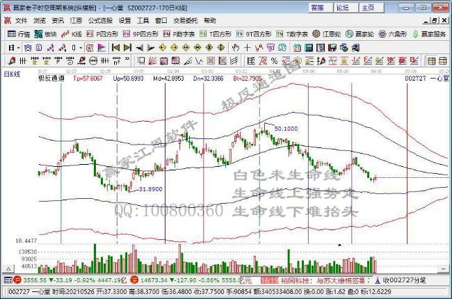This screenshot has height=299, width=452.
Task: Open the calculator icon
Action: pyautogui.click(x=309, y=47)
